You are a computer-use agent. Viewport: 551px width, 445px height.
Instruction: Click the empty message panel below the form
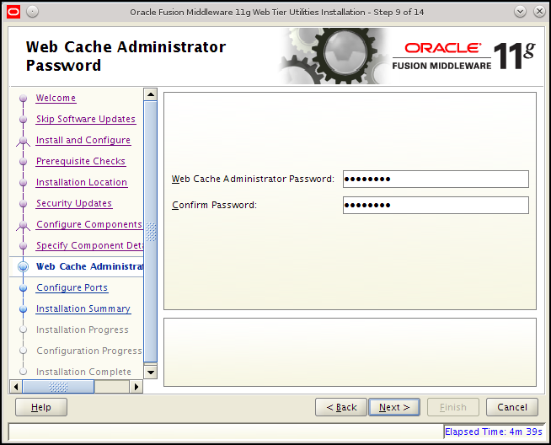[x=350, y=352]
